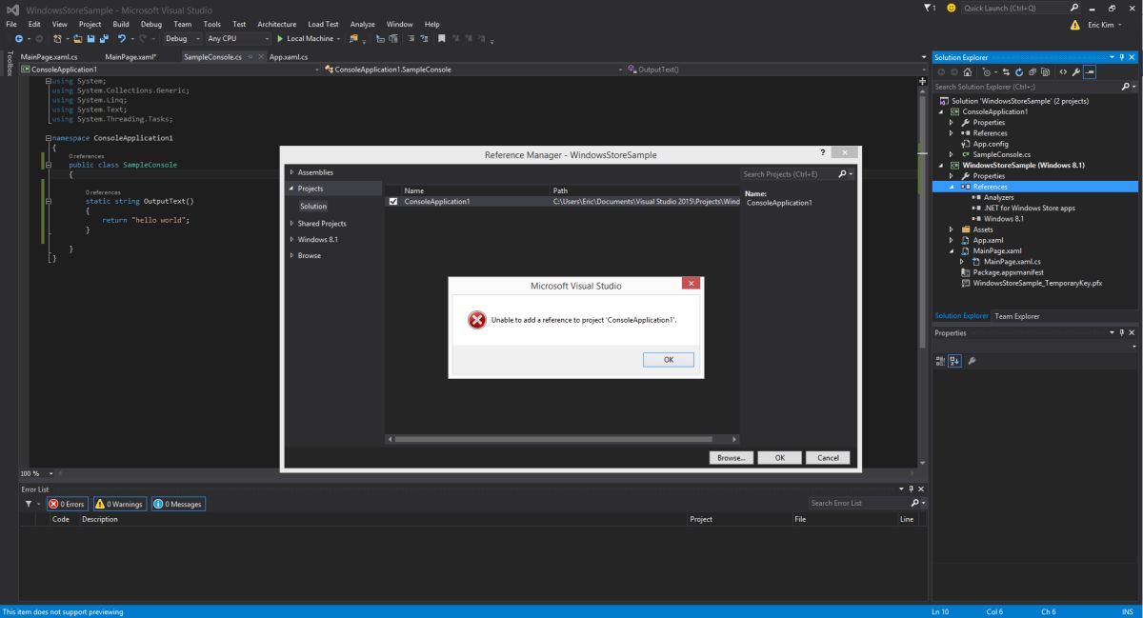Click the Undo icon in the toolbar
The height and width of the screenshot is (618, 1143).
(122, 39)
